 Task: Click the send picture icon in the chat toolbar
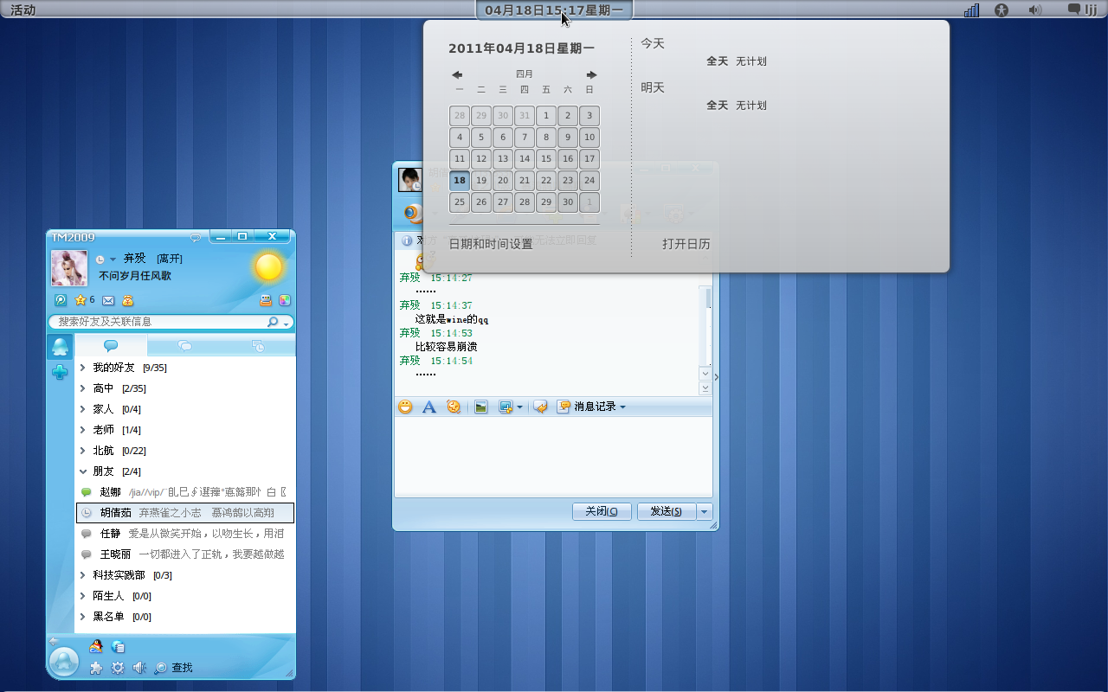tap(481, 407)
